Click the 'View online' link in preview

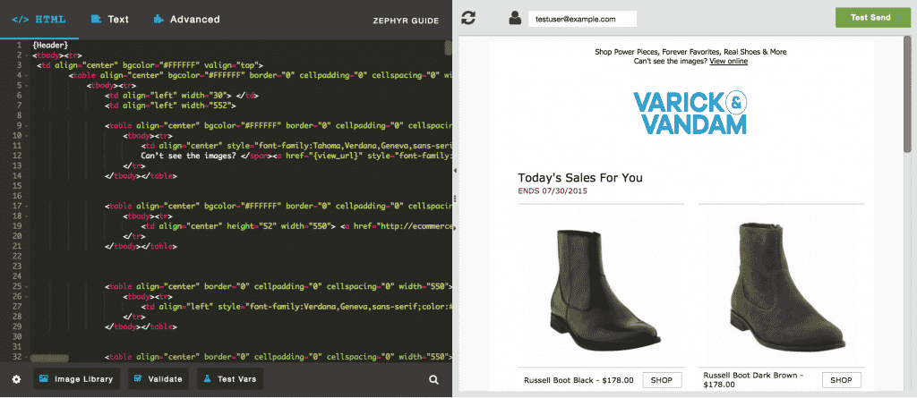click(x=728, y=61)
